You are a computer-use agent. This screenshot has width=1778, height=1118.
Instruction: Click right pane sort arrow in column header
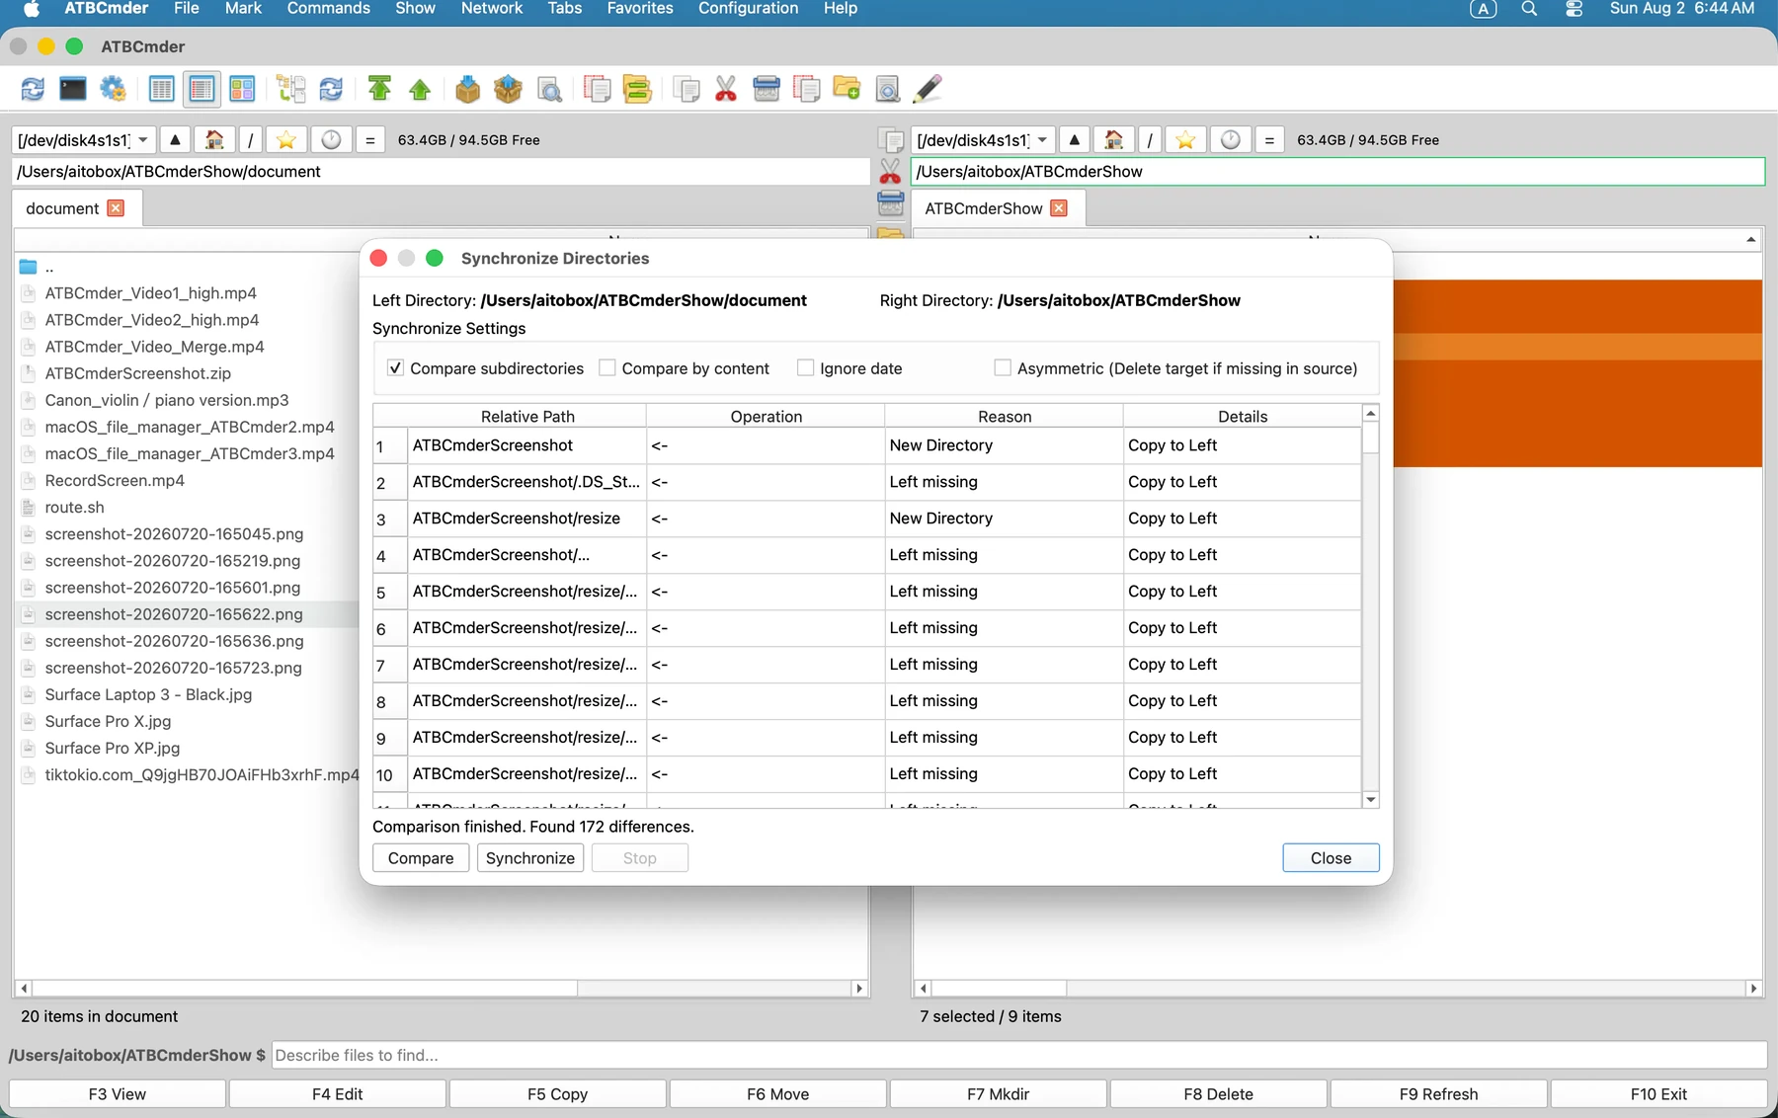click(1750, 240)
